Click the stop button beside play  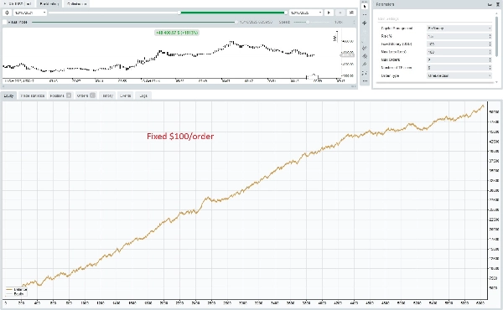coord(340,13)
